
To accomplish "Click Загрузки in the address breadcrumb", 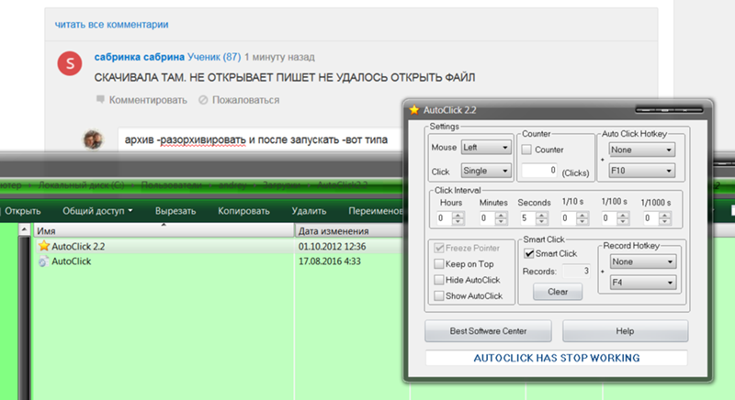I will tap(282, 185).
